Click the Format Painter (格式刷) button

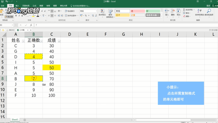click(9, 17)
